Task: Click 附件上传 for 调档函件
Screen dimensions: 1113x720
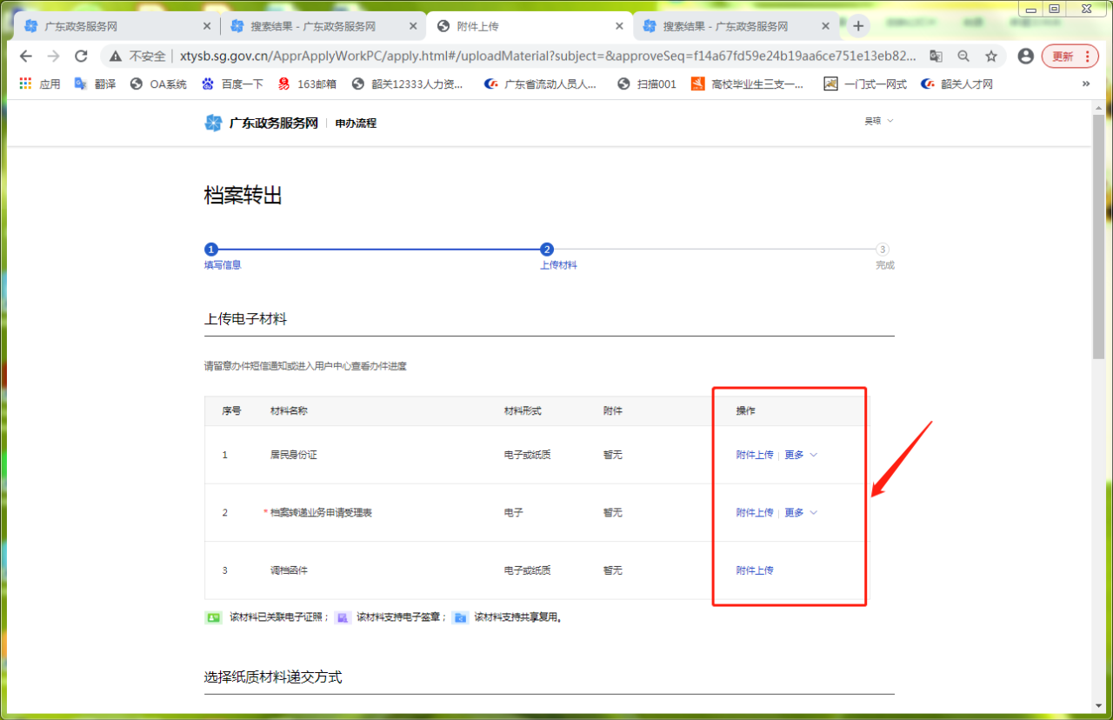Action: coord(754,570)
